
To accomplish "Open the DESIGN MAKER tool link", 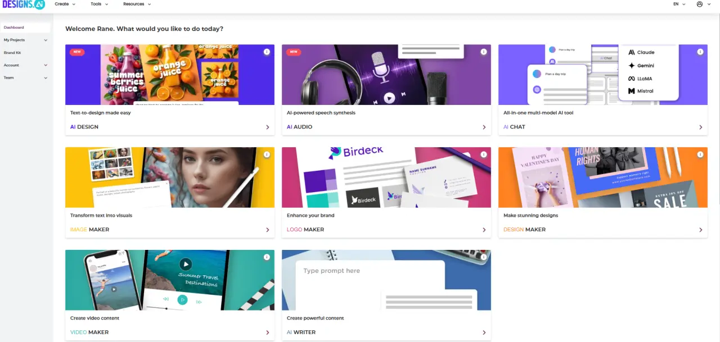I will 524,230.
